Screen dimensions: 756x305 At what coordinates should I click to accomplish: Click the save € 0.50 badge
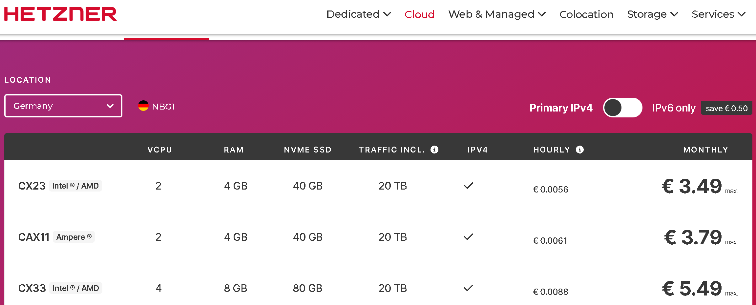726,108
